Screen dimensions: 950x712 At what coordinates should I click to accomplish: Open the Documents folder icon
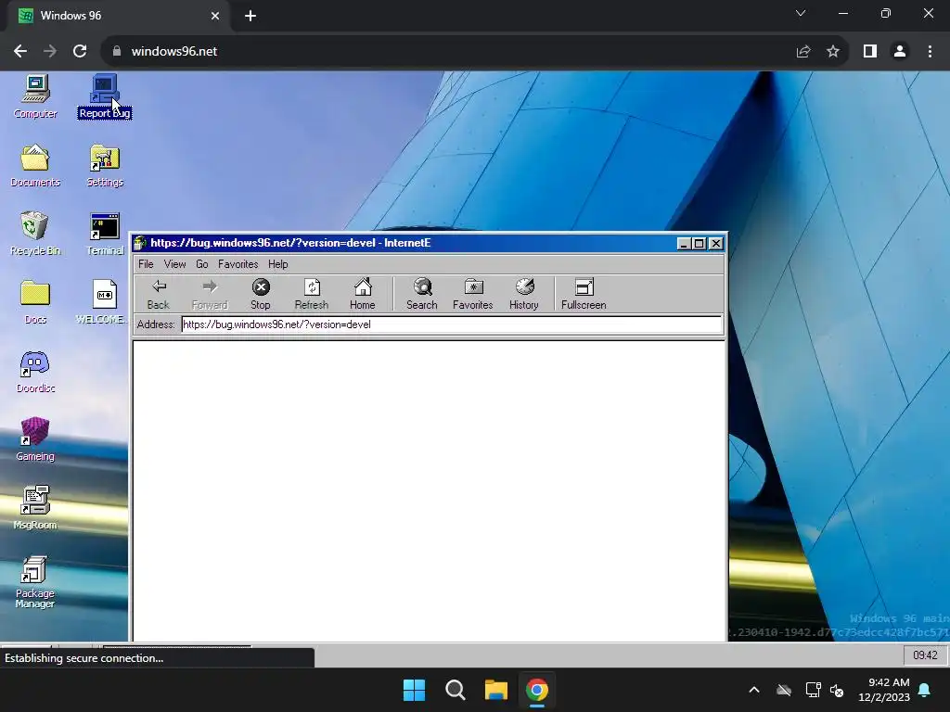tap(35, 165)
